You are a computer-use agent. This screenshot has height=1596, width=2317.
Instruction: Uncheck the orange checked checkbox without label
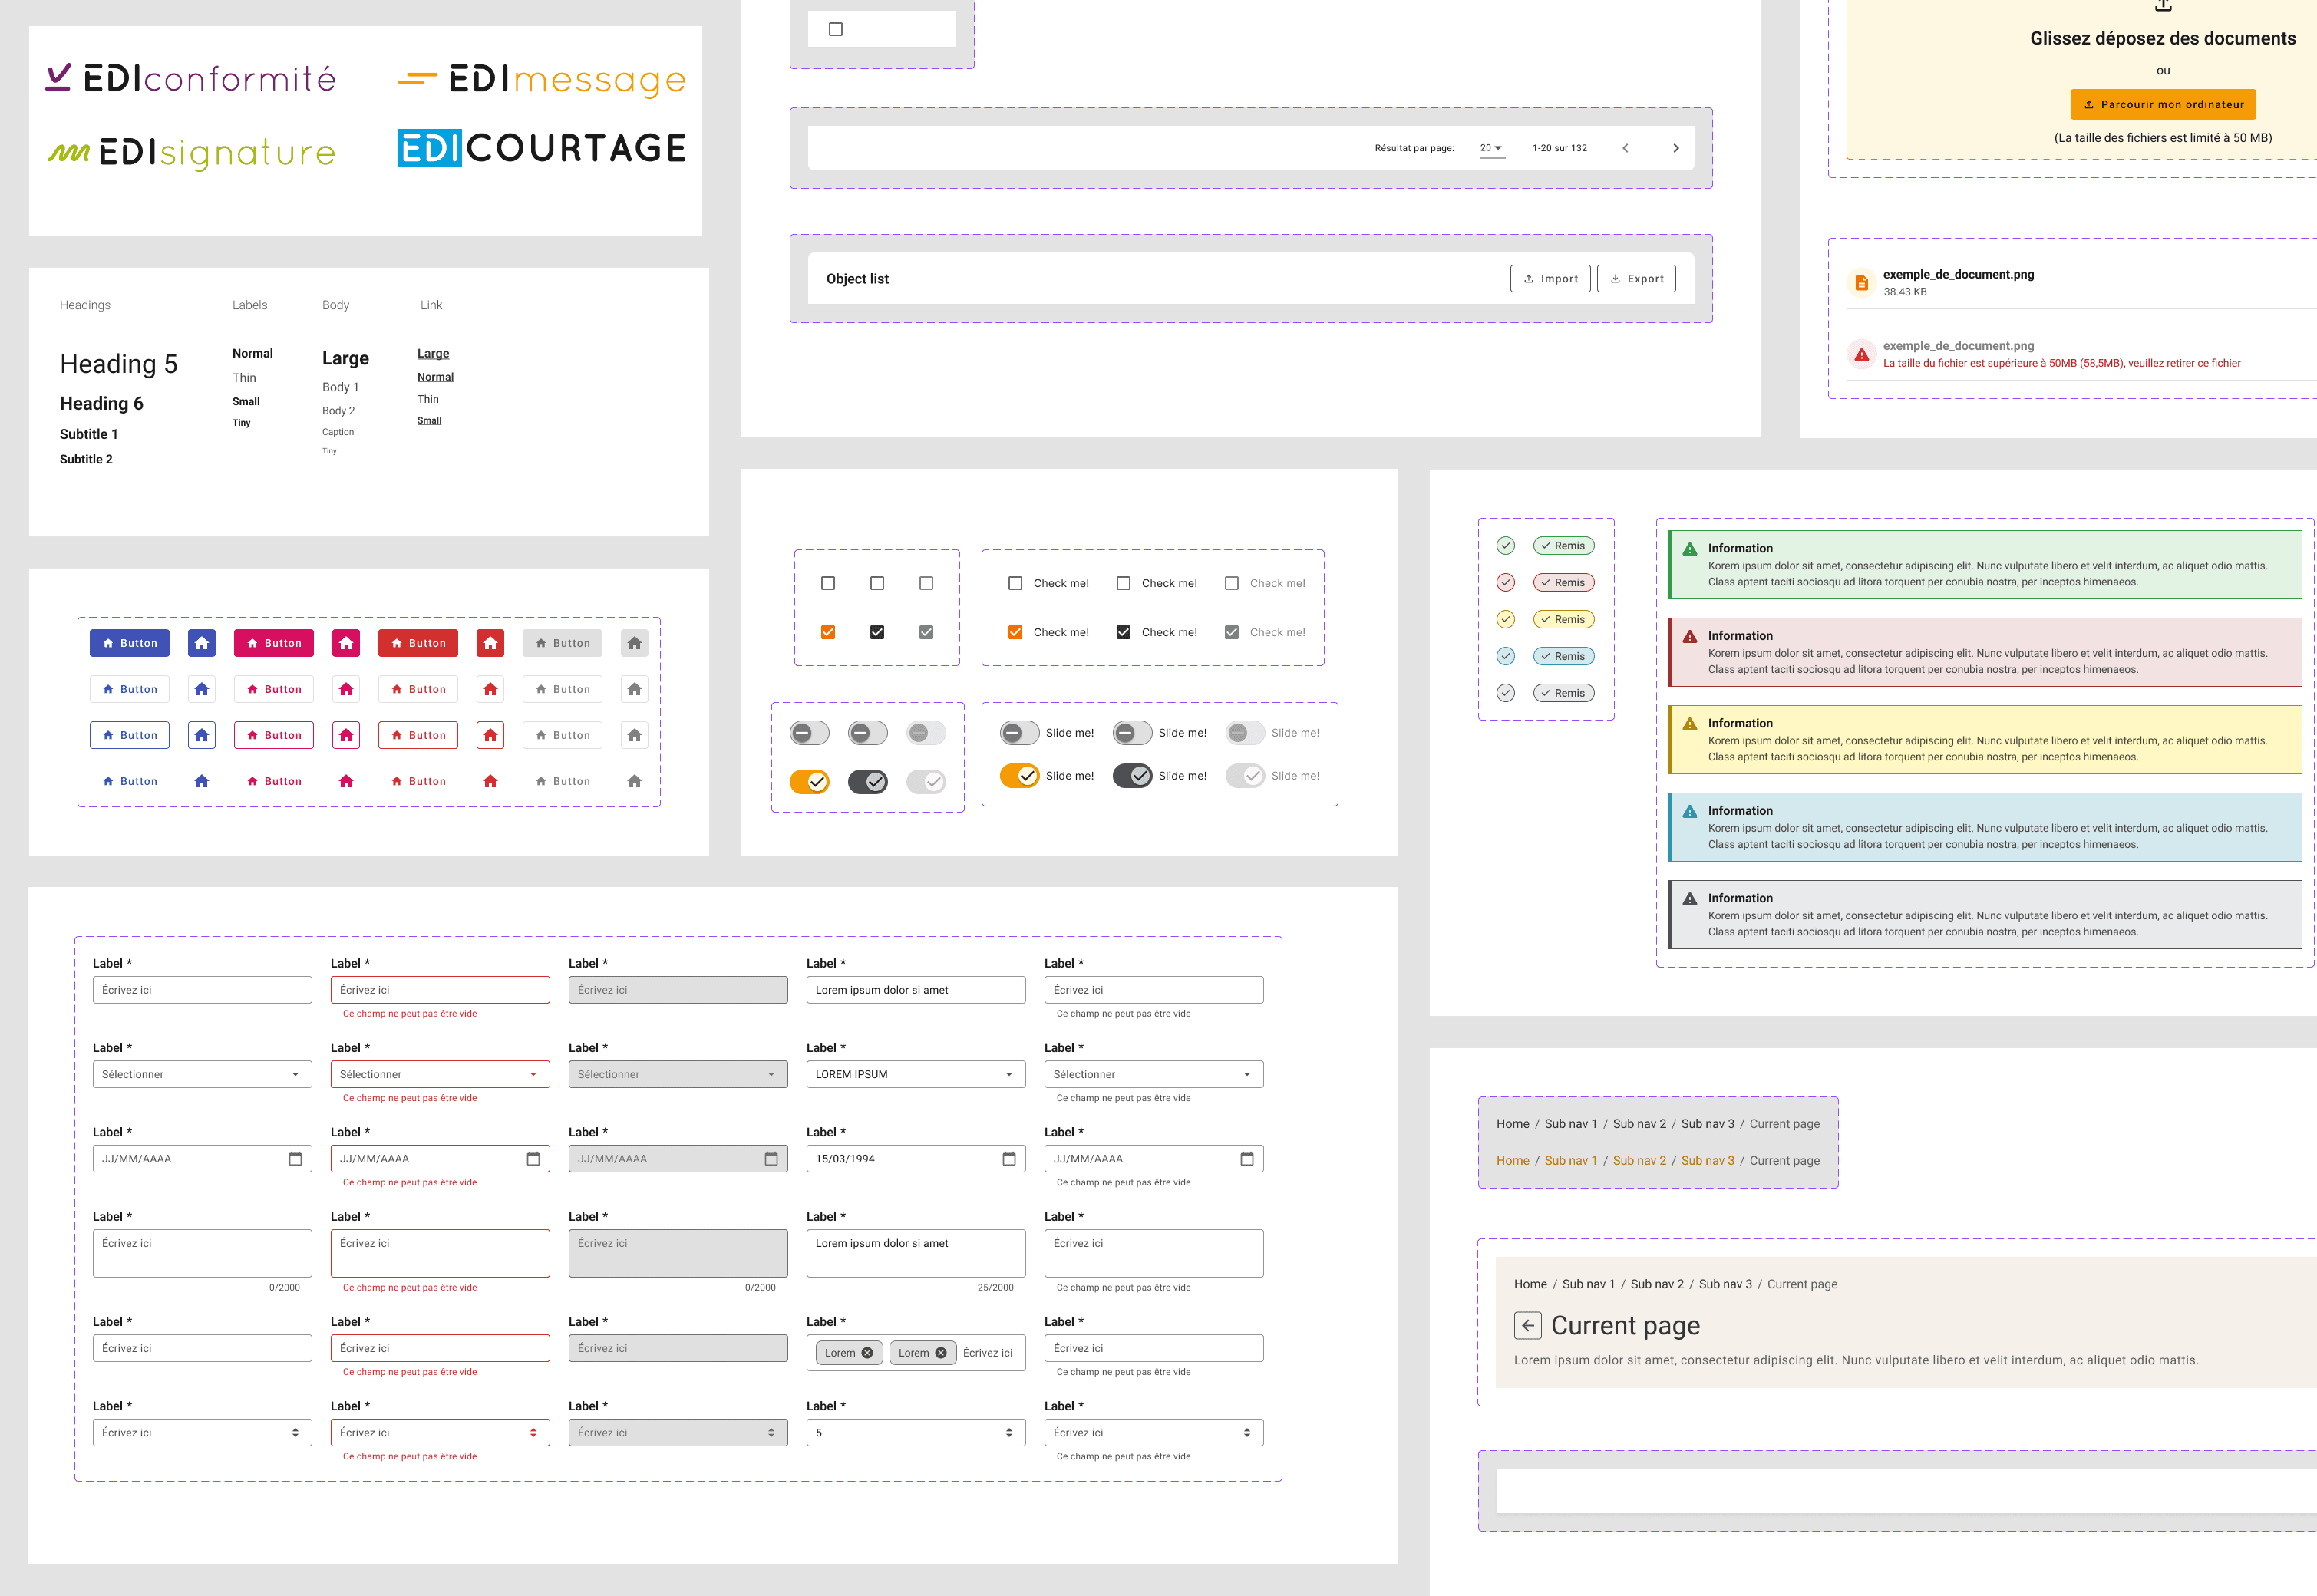(x=828, y=632)
